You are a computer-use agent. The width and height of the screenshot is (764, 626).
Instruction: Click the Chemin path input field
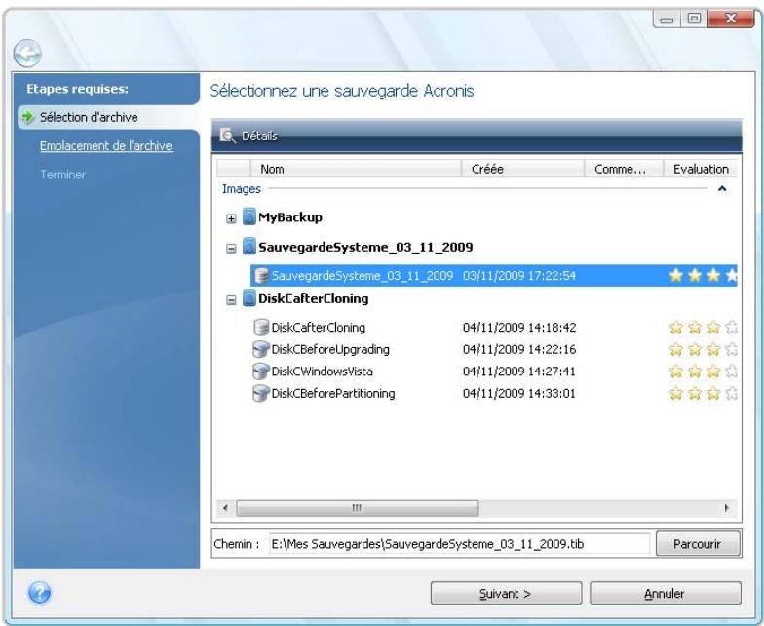(459, 544)
